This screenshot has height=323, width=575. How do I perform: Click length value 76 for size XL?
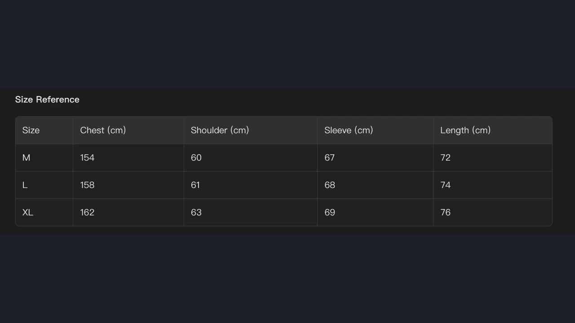(445, 212)
